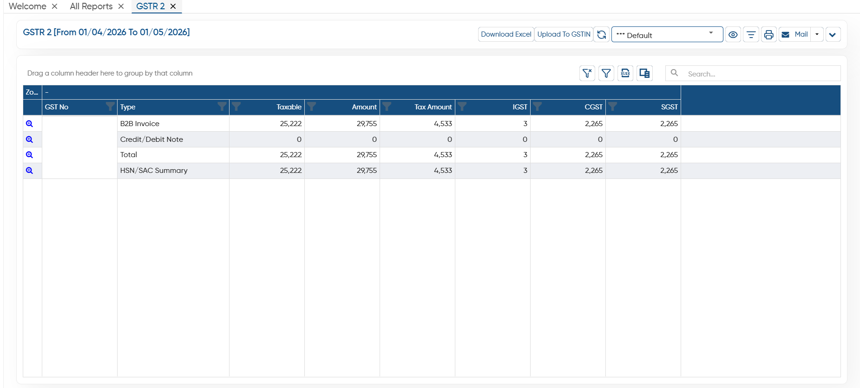Expand the chevron-down options button
Viewport: 860px width, 388px height.
pyautogui.click(x=833, y=34)
